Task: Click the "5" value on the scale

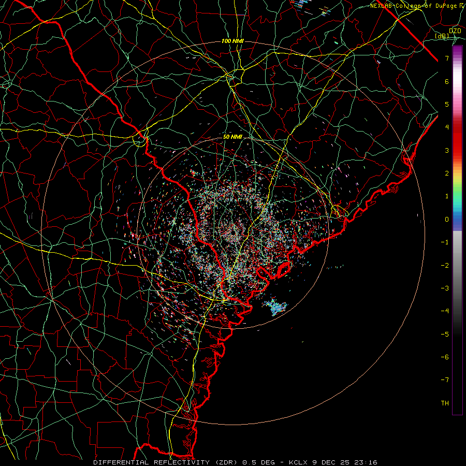Action: pyautogui.click(x=447, y=104)
